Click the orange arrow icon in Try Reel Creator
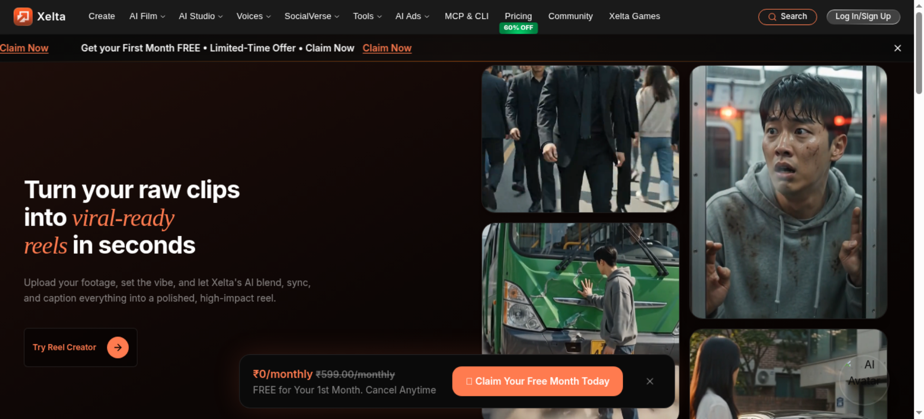Viewport: 924px width, 419px height. pos(118,347)
